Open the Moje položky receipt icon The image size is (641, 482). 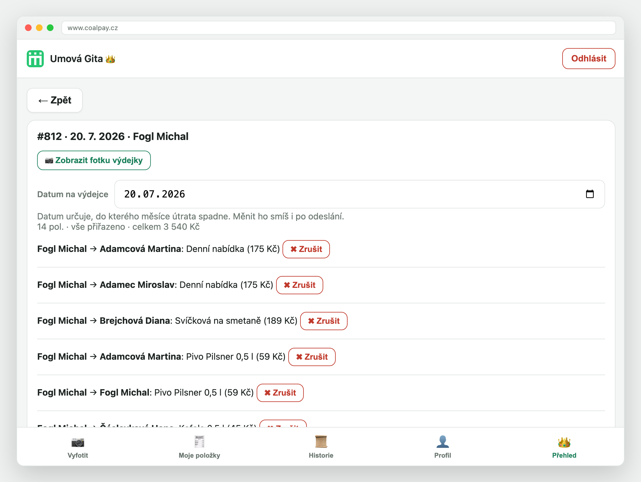click(199, 442)
